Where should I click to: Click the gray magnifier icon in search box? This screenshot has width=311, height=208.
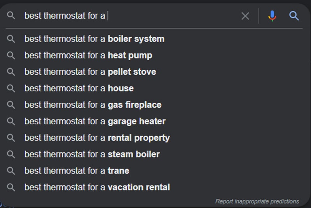(x=11, y=15)
